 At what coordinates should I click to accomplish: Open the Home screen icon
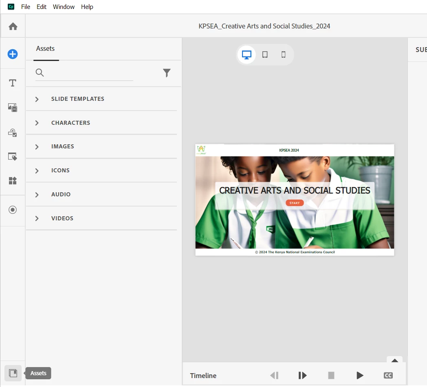tap(13, 26)
